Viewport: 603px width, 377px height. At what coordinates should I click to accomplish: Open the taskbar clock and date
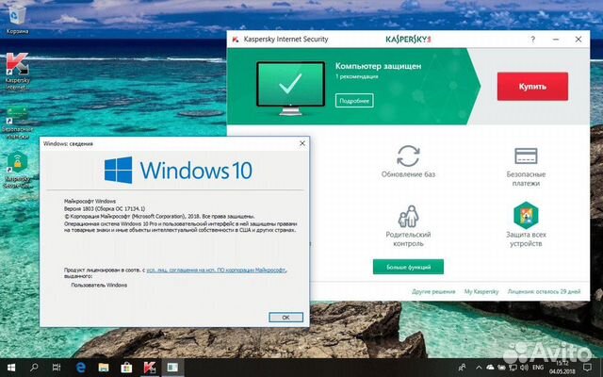tap(562, 368)
